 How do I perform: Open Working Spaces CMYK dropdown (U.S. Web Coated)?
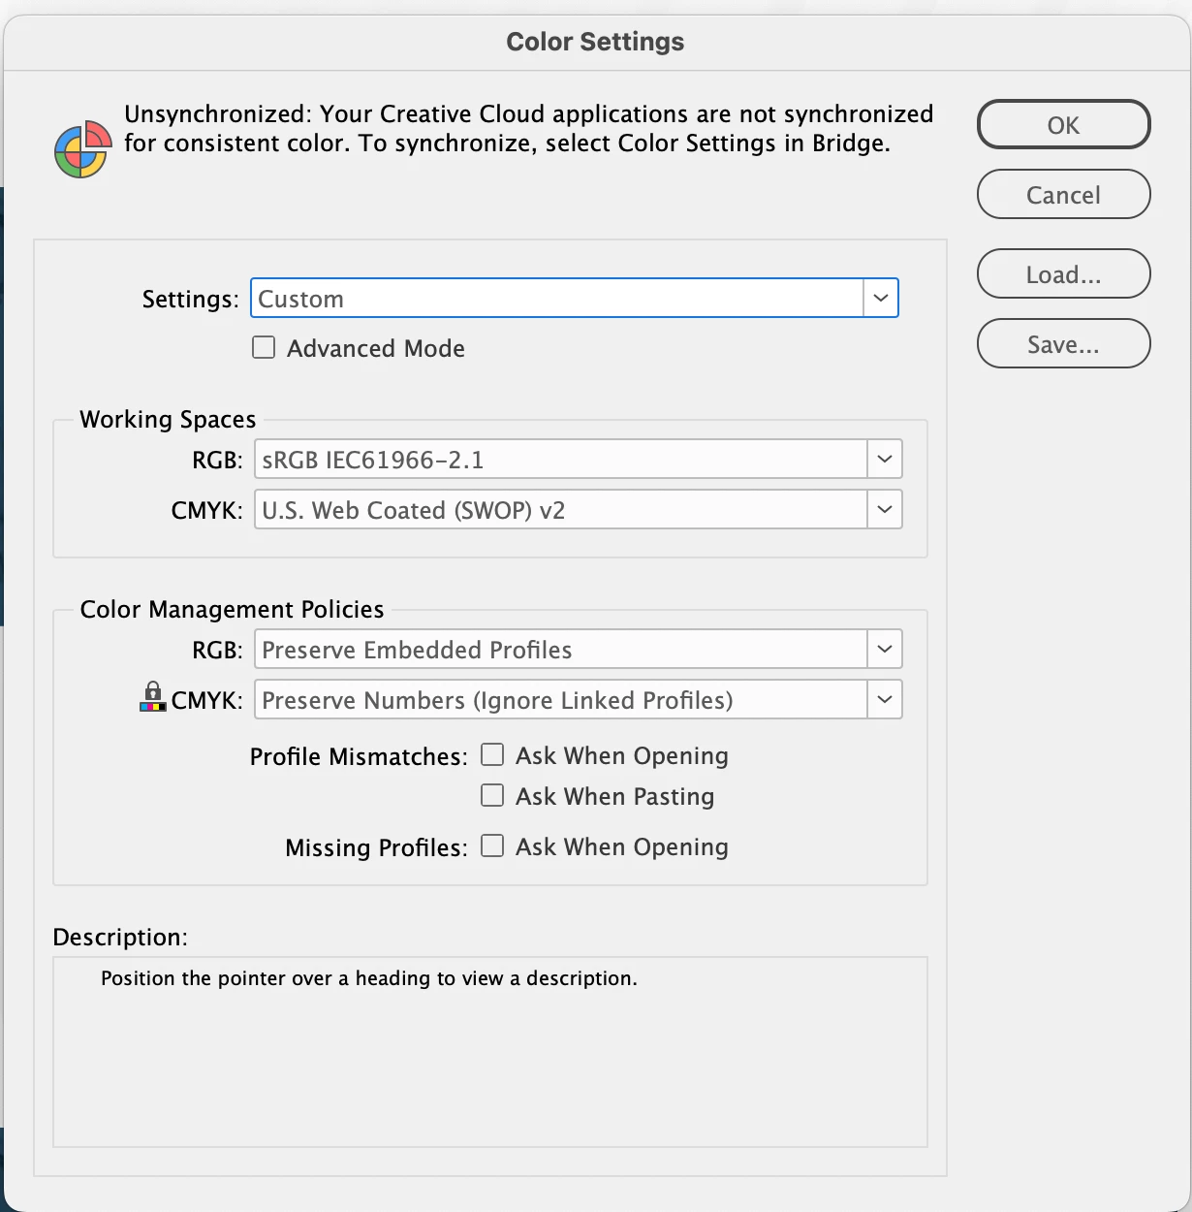[x=578, y=509]
